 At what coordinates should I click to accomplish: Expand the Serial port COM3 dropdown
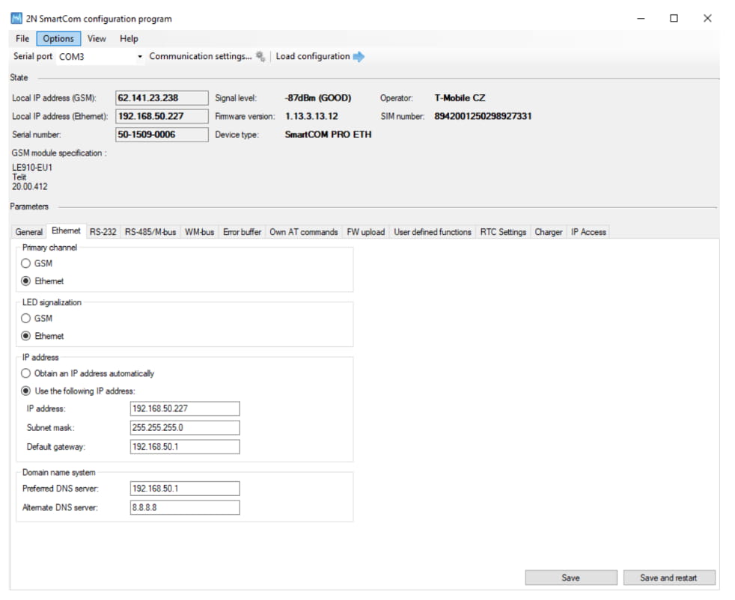[140, 57]
